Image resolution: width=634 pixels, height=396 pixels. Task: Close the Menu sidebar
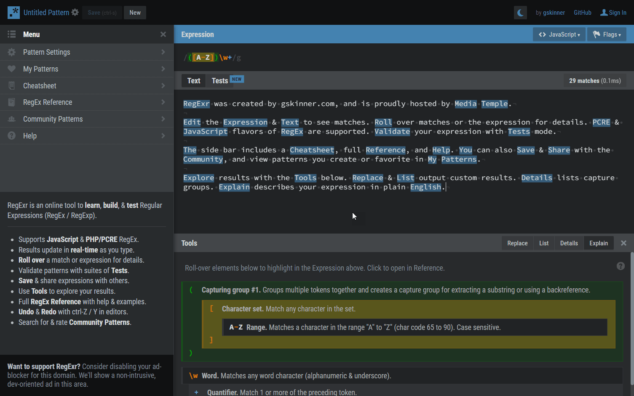point(163,35)
